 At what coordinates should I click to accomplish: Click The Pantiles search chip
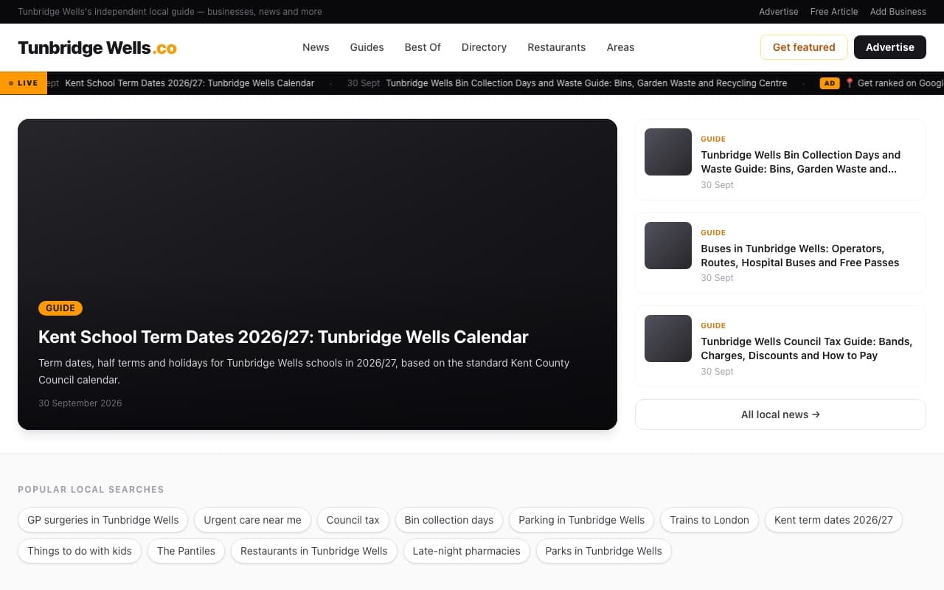[x=186, y=551]
